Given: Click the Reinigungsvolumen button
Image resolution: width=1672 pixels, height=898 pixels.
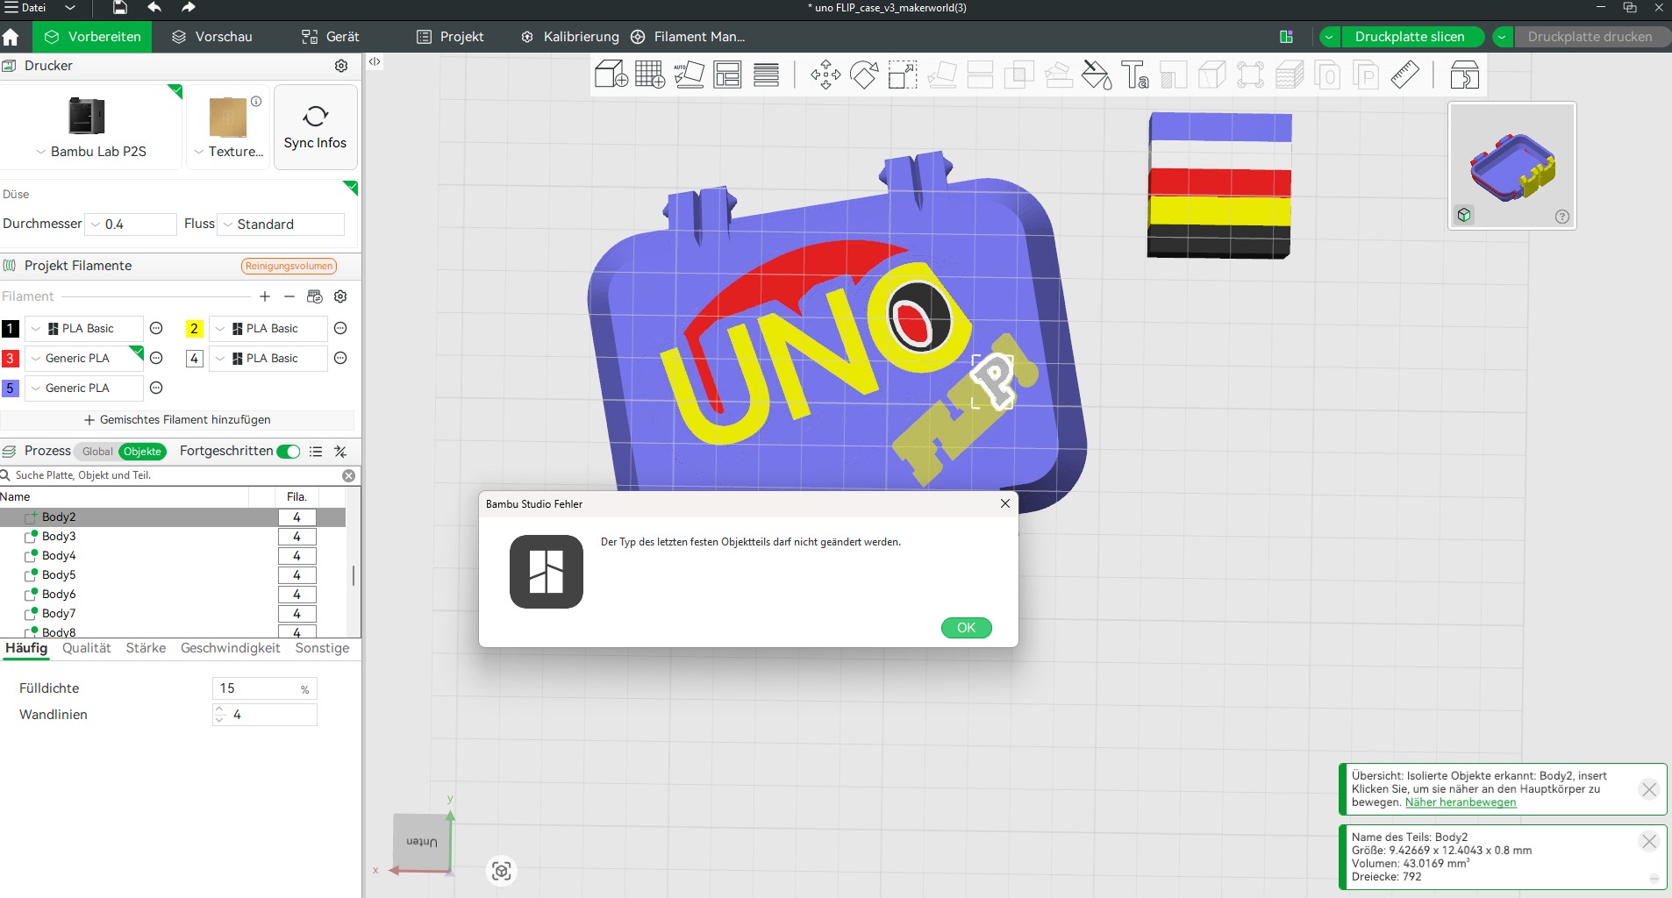Looking at the screenshot, I should [289, 266].
